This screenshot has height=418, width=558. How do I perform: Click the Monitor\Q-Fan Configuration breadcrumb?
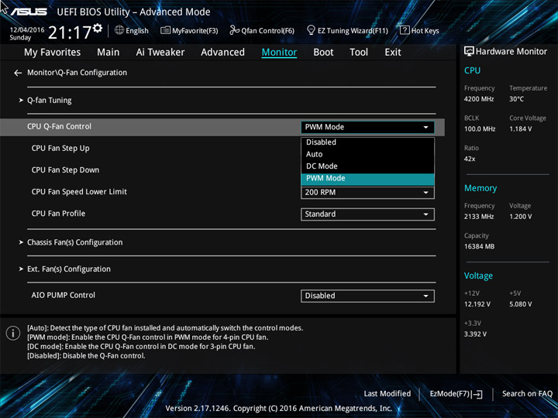[x=77, y=73]
